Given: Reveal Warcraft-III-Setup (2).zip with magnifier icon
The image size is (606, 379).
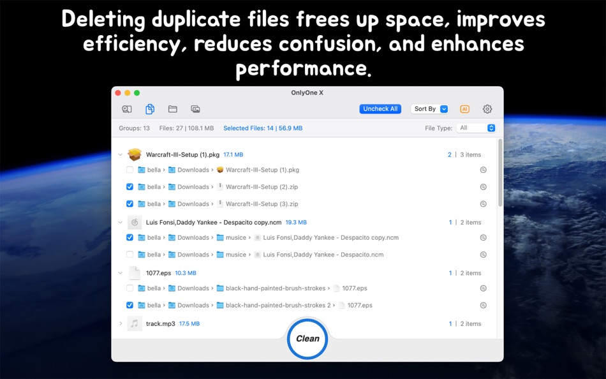Looking at the screenshot, I should pos(483,187).
